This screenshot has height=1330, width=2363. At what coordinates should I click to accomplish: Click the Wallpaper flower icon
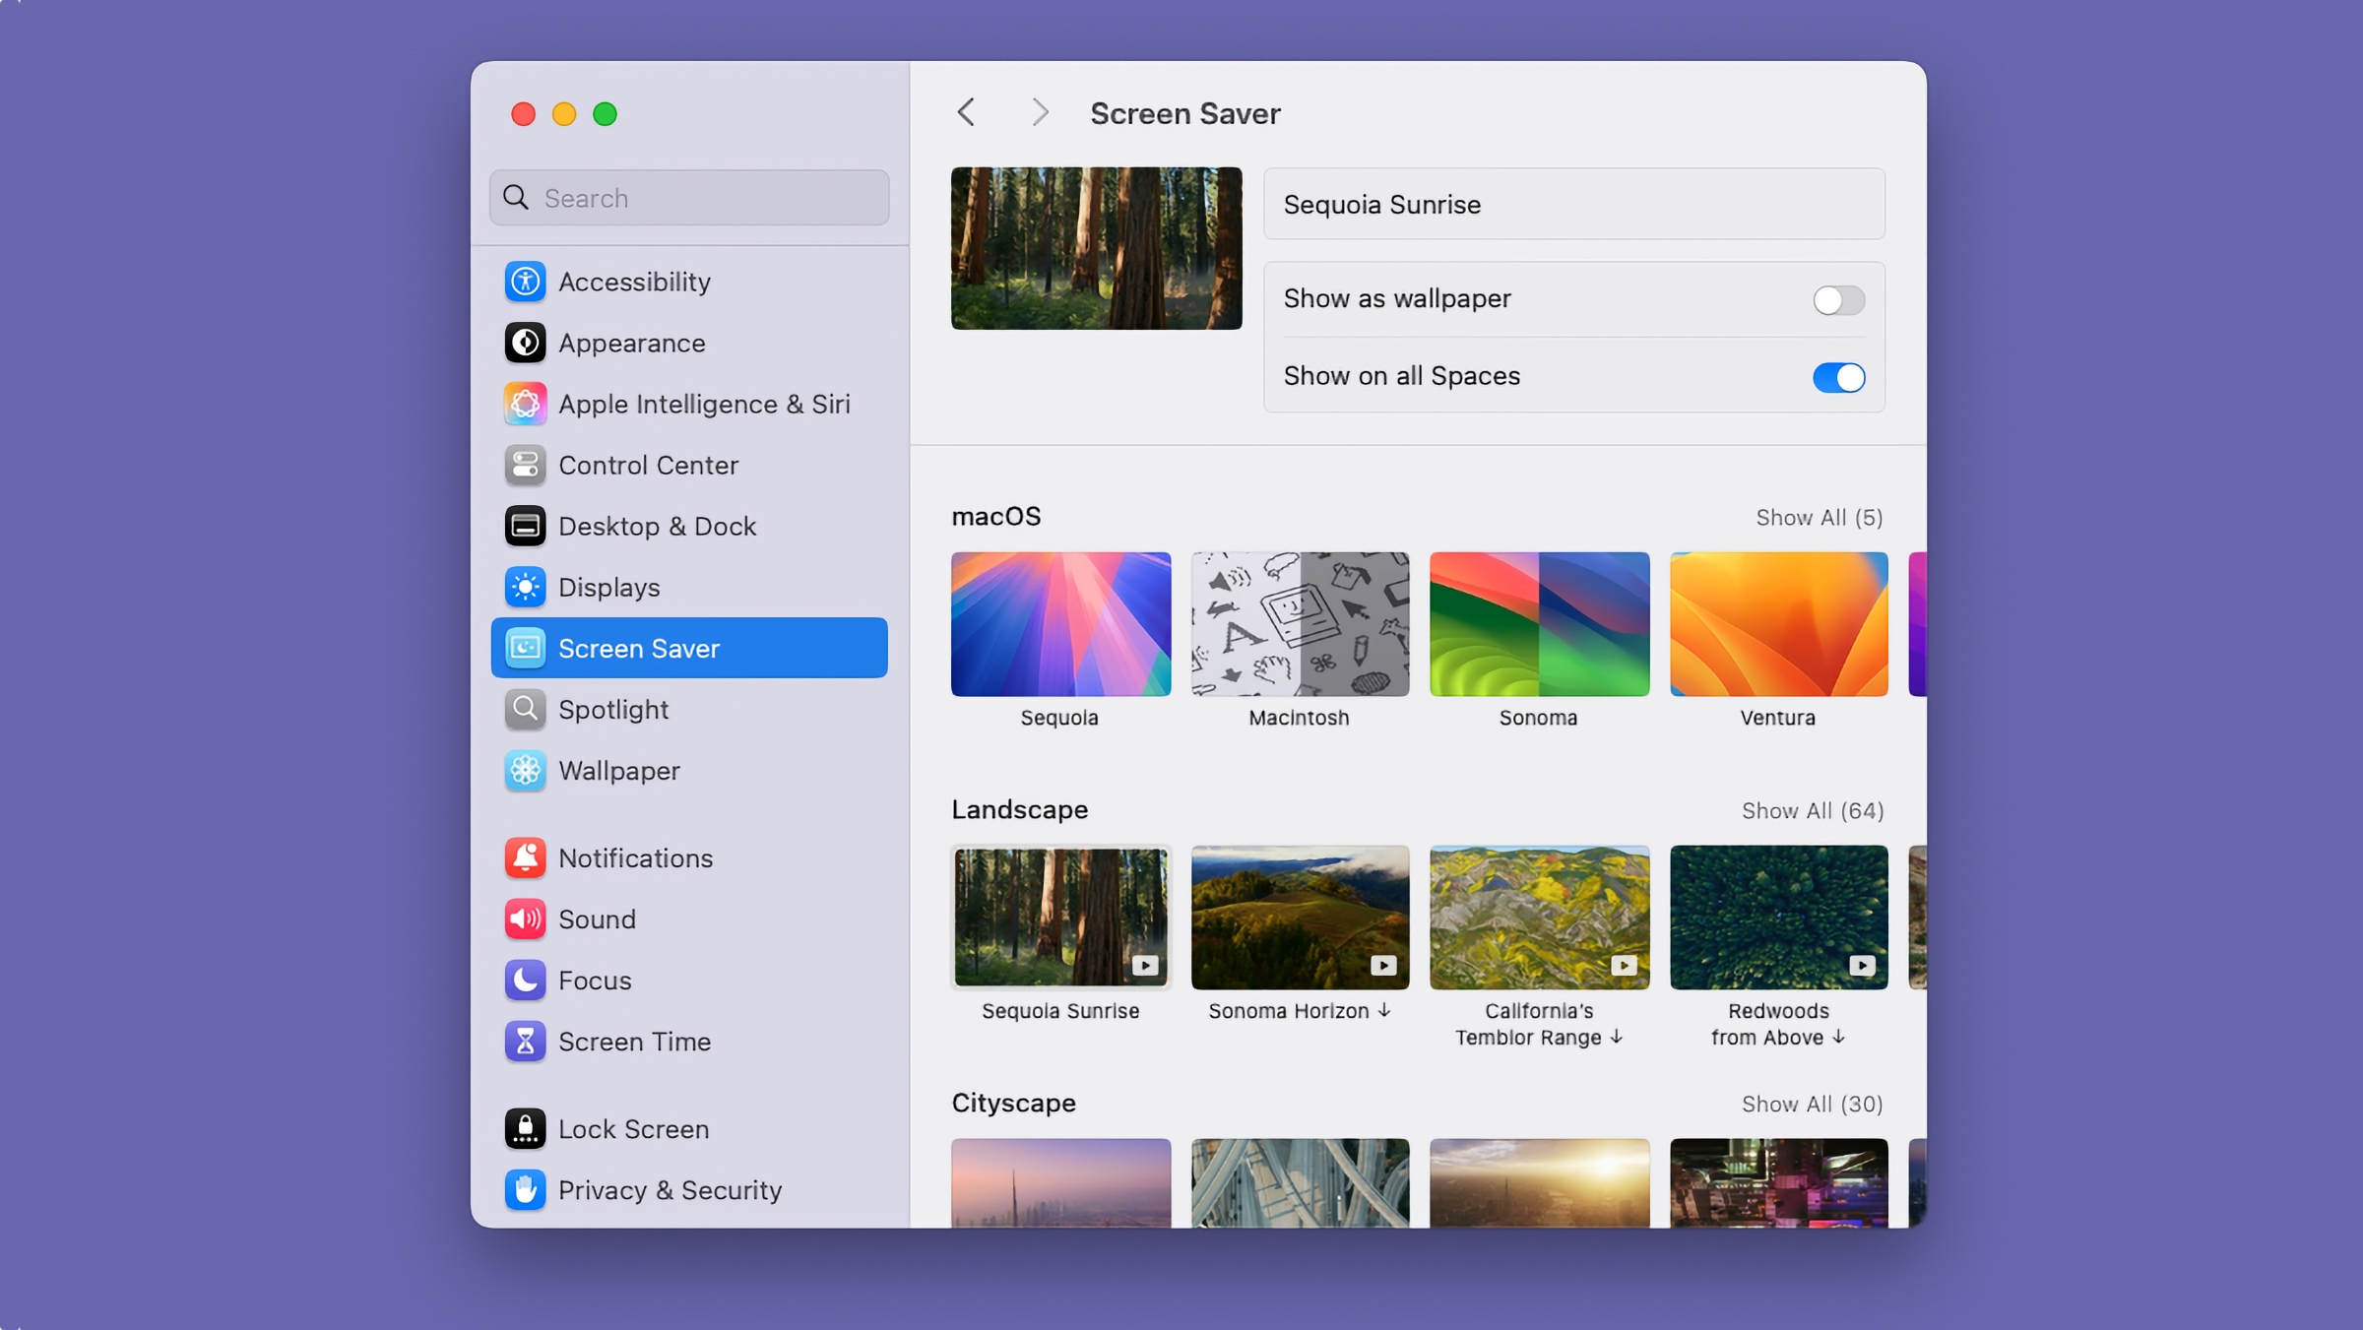coord(525,770)
